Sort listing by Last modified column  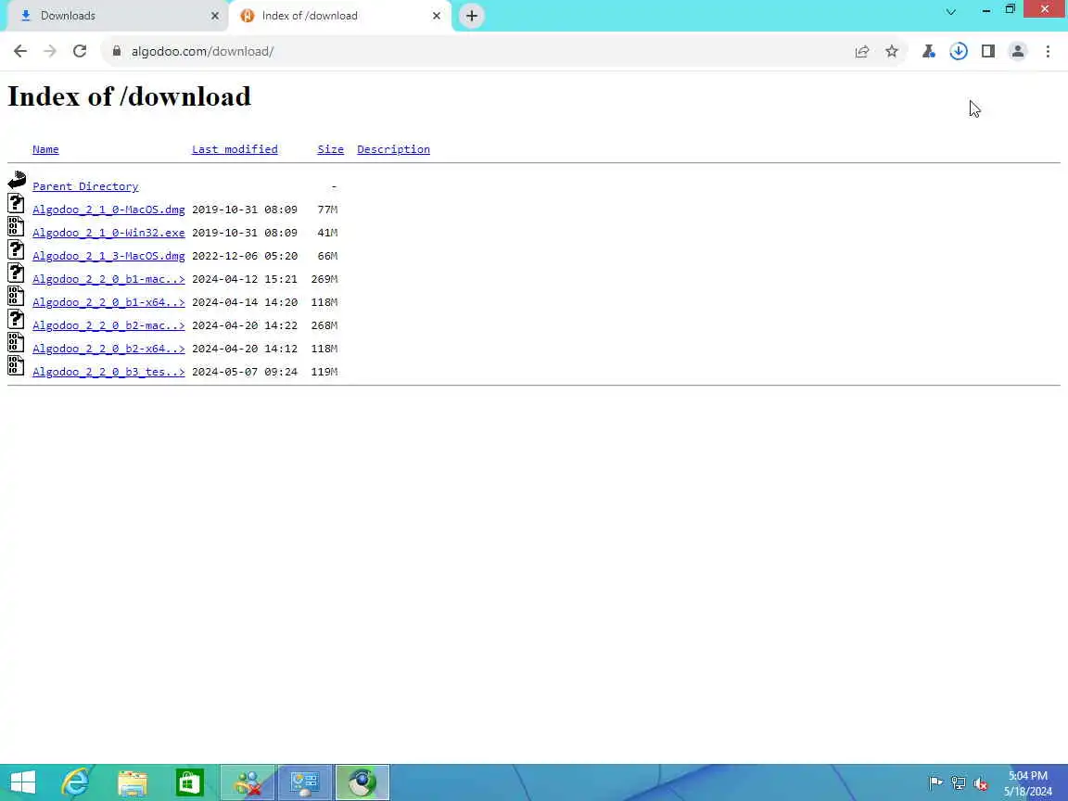(x=235, y=149)
